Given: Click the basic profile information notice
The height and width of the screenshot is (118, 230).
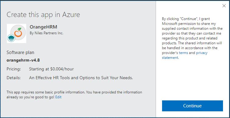Looking at the screenshot, I should (x=74, y=95).
